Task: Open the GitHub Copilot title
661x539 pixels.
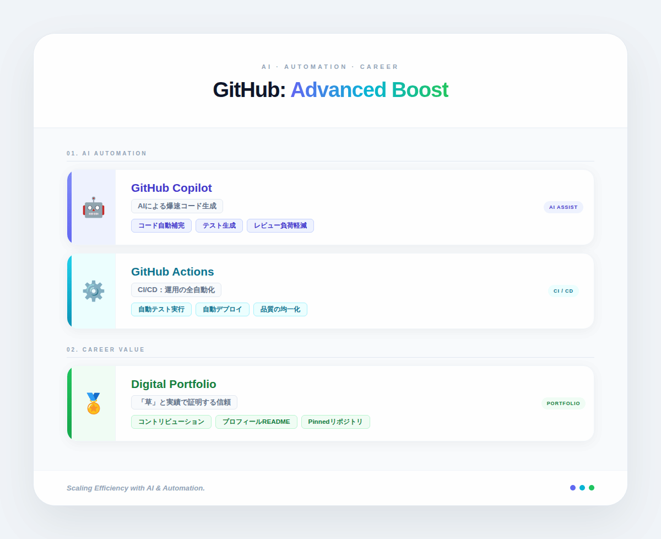Action: pos(171,188)
